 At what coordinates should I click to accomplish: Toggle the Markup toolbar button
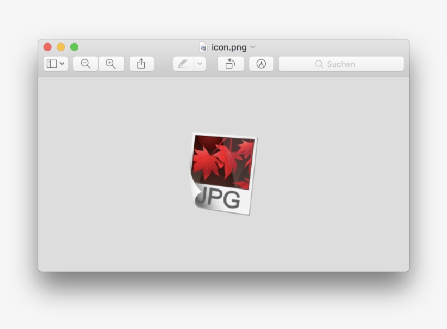(x=261, y=64)
